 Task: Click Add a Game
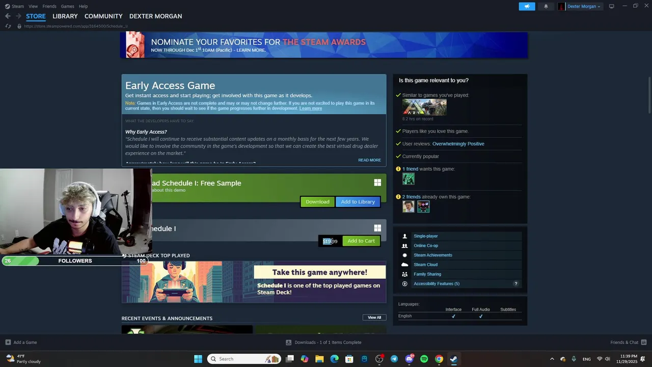(21, 342)
